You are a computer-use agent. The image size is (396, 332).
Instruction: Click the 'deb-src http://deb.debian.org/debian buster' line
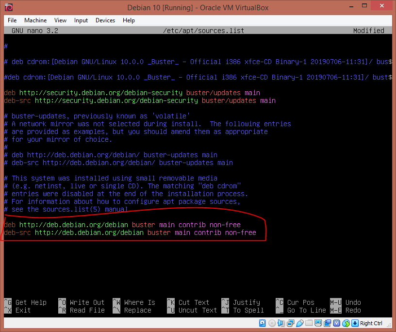click(130, 232)
